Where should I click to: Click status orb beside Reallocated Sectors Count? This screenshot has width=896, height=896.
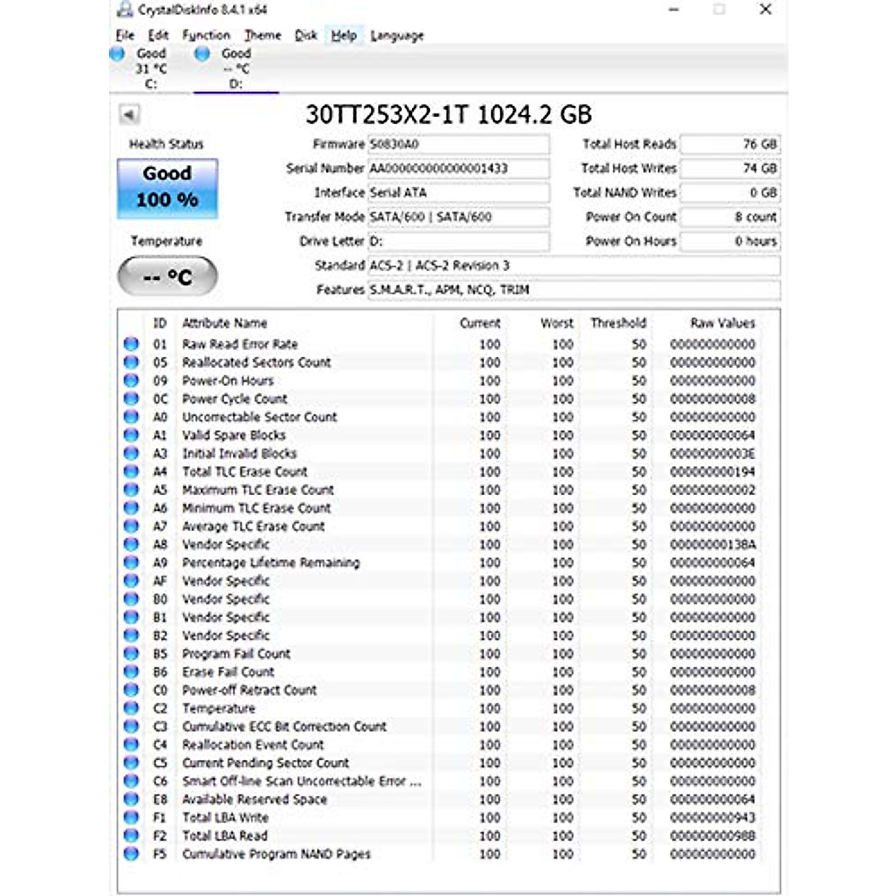click(131, 362)
